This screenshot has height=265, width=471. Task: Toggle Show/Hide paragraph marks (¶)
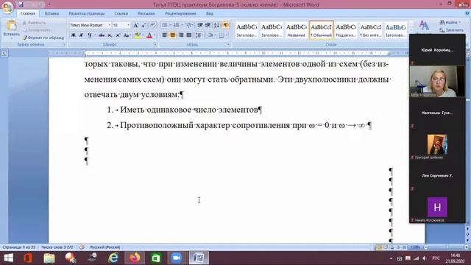tap(226, 25)
